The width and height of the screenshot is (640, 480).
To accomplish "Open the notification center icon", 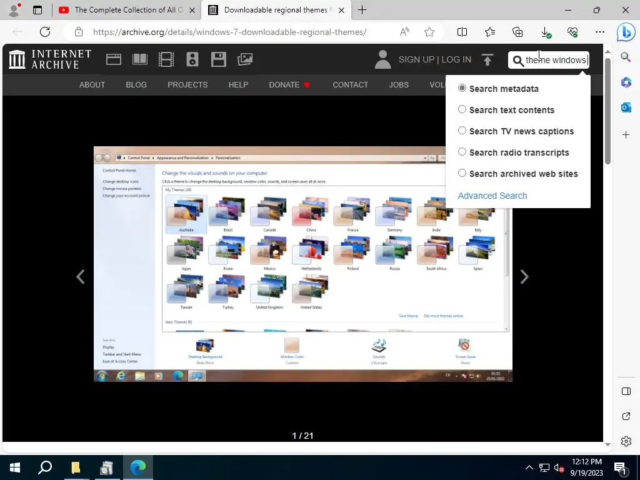I will pyautogui.click(x=620, y=467).
